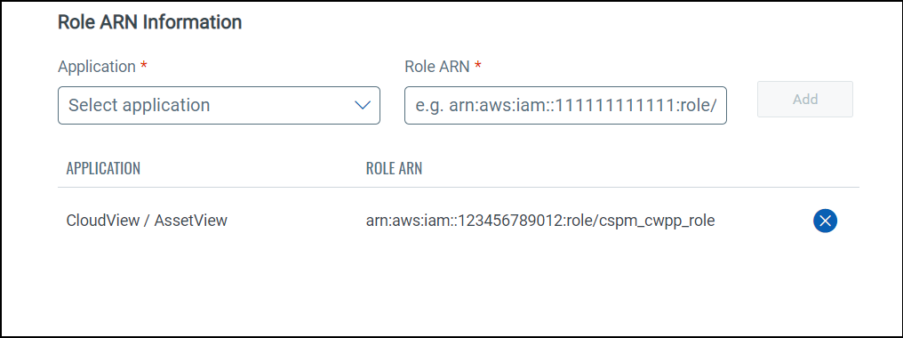
Task: Select the CloudView / AssetView application cell
Action: (147, 221)
